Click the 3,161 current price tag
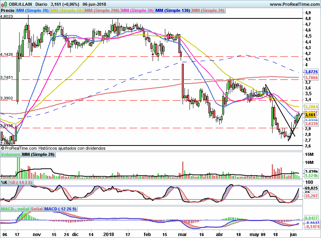 (x=310, y=115)
